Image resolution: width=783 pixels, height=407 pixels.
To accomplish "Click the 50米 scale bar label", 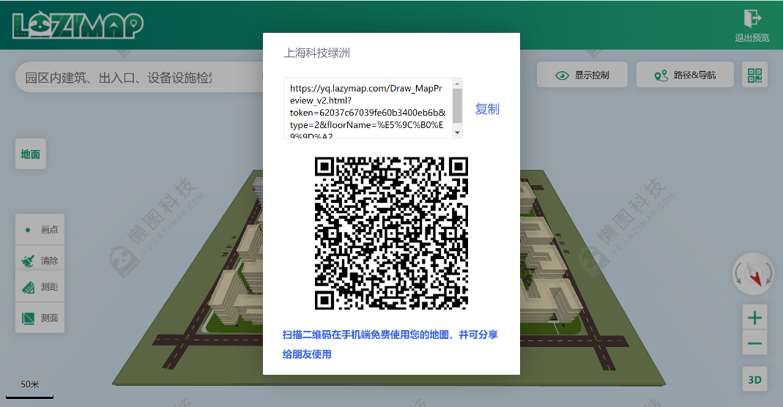I will (x=29, y=384).
